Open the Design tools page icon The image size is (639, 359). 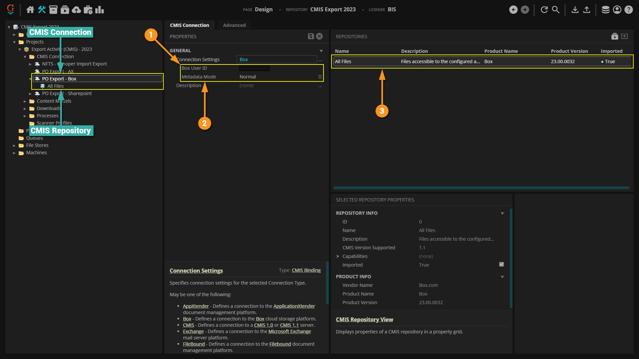(x=42, y=10)
